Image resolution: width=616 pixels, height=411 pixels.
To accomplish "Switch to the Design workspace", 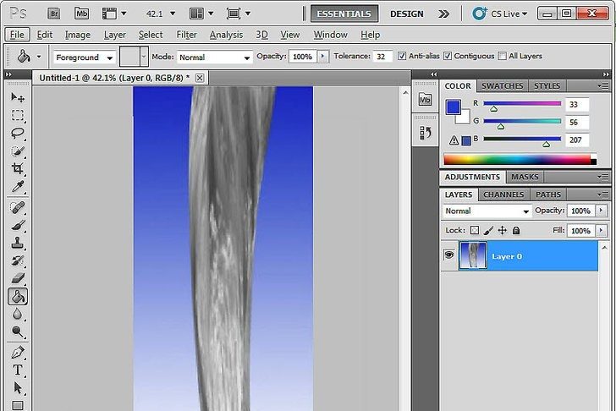I will tap(407, 14).
